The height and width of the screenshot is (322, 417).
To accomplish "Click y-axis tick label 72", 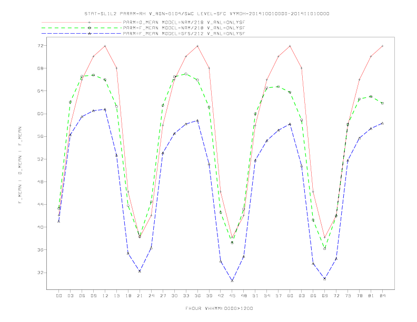I will click(40, 46).
